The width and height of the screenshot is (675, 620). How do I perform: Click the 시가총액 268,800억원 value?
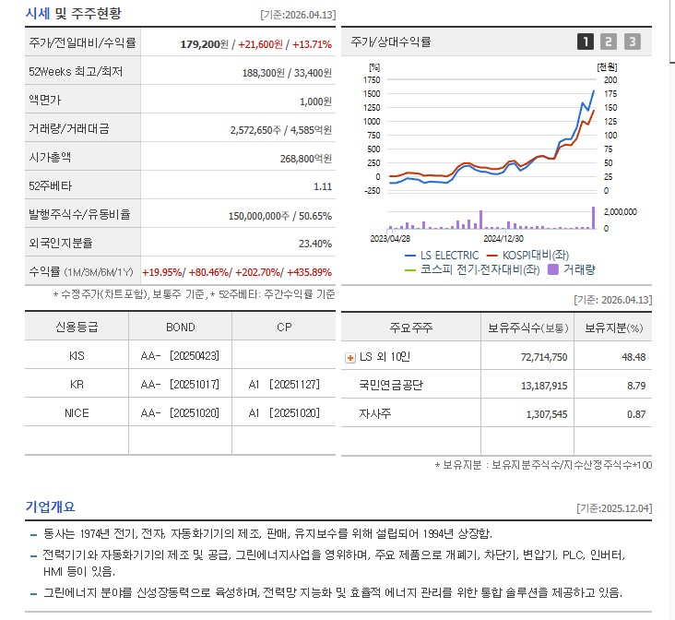pyautogui.click(x=305, y=159)
